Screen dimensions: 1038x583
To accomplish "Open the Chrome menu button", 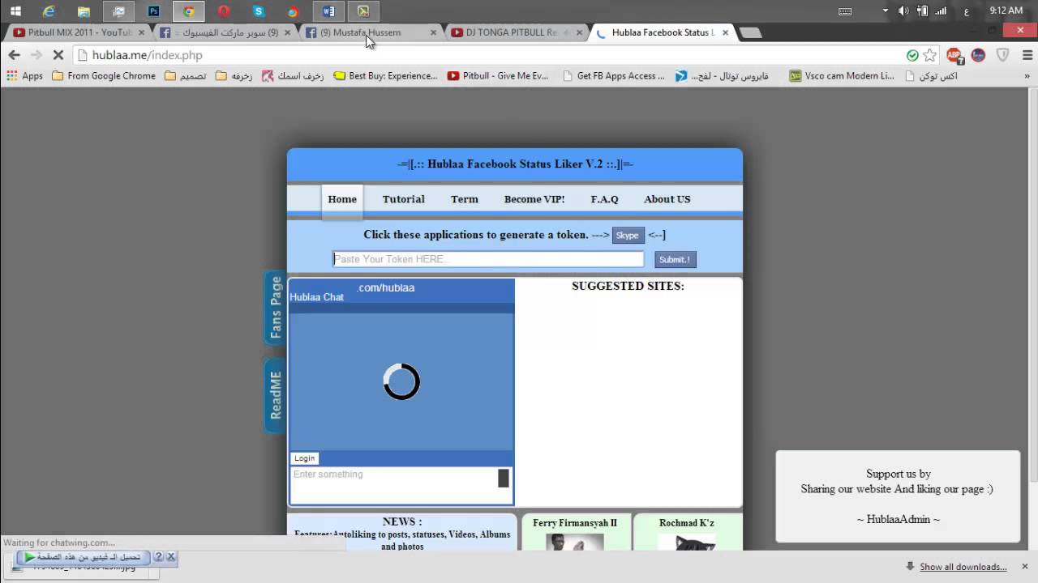I will pos(1027,55).
